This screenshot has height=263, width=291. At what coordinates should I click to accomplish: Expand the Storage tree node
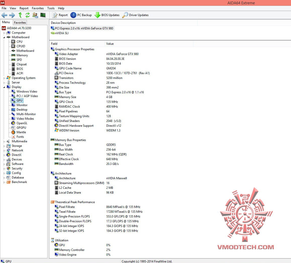coord(4,146)
